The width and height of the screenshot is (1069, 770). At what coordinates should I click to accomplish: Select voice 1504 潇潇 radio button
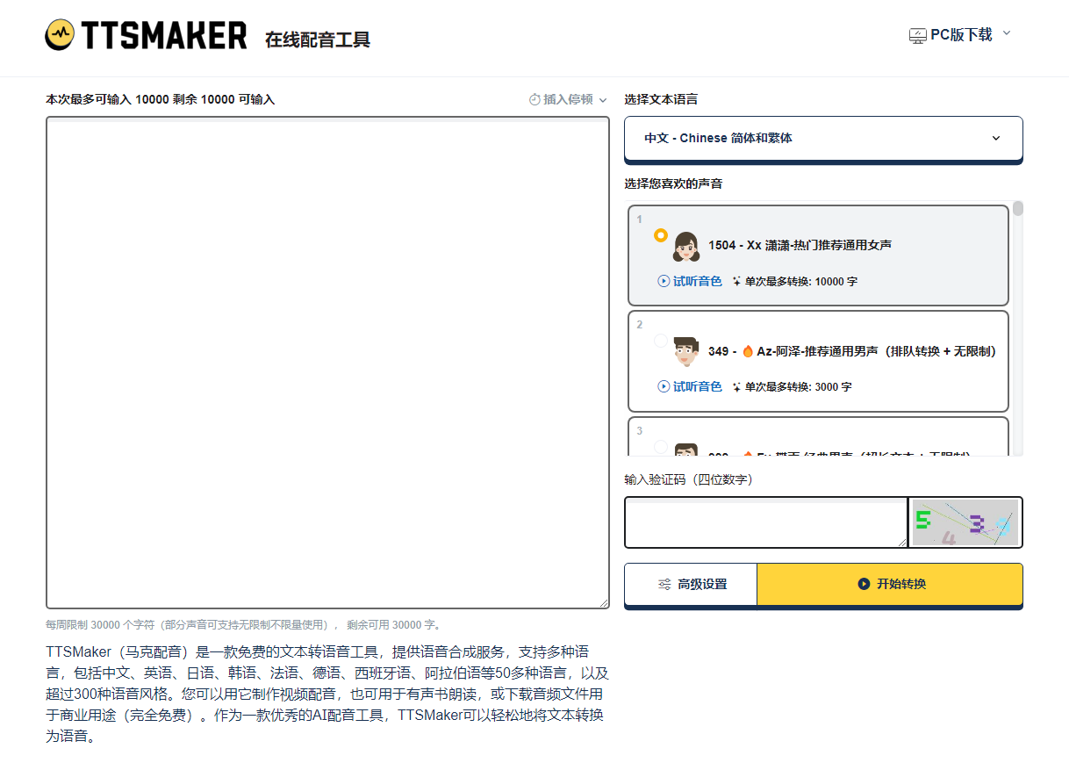[x=661, y=235]
